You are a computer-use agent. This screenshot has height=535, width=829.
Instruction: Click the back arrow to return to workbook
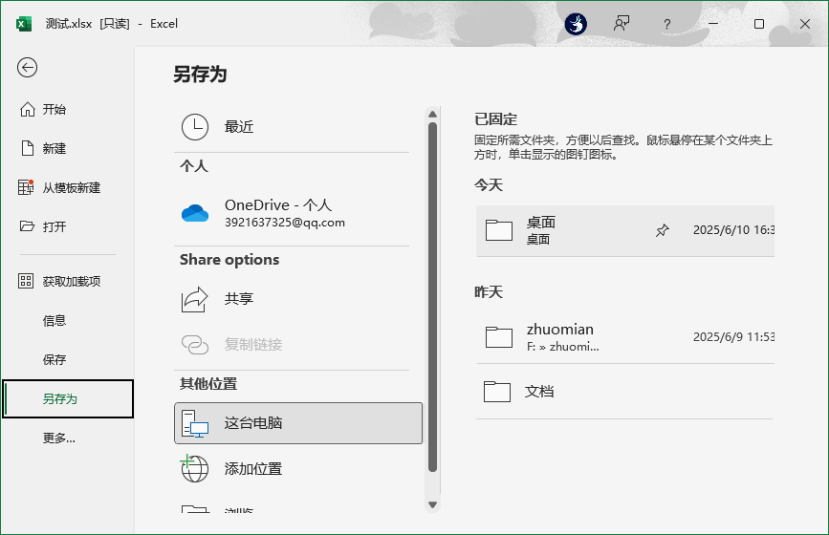(27, 67)
